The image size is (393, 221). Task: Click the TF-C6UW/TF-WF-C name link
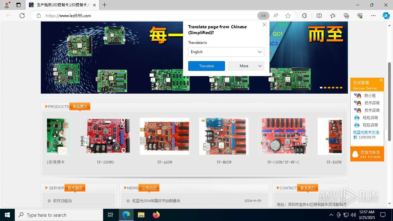tap(283, 162)
